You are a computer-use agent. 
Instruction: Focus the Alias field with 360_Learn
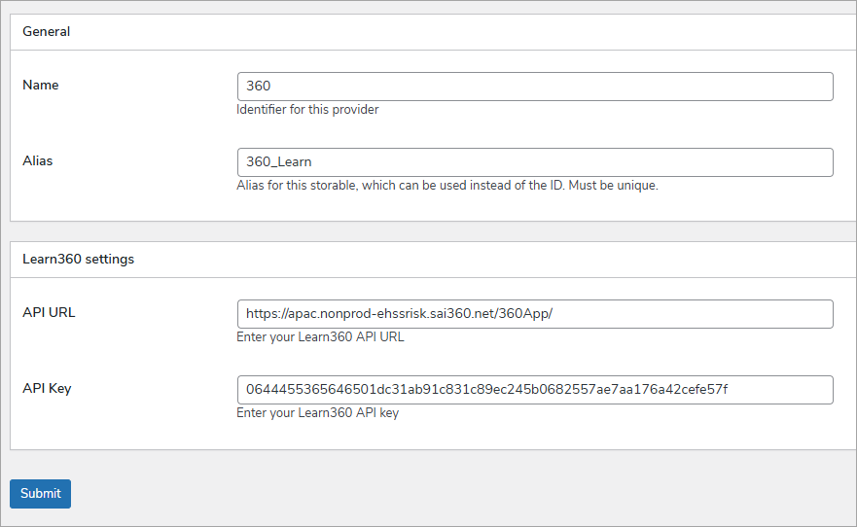pos(534,162)
